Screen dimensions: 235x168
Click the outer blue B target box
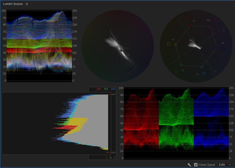(x=224, y=48)
